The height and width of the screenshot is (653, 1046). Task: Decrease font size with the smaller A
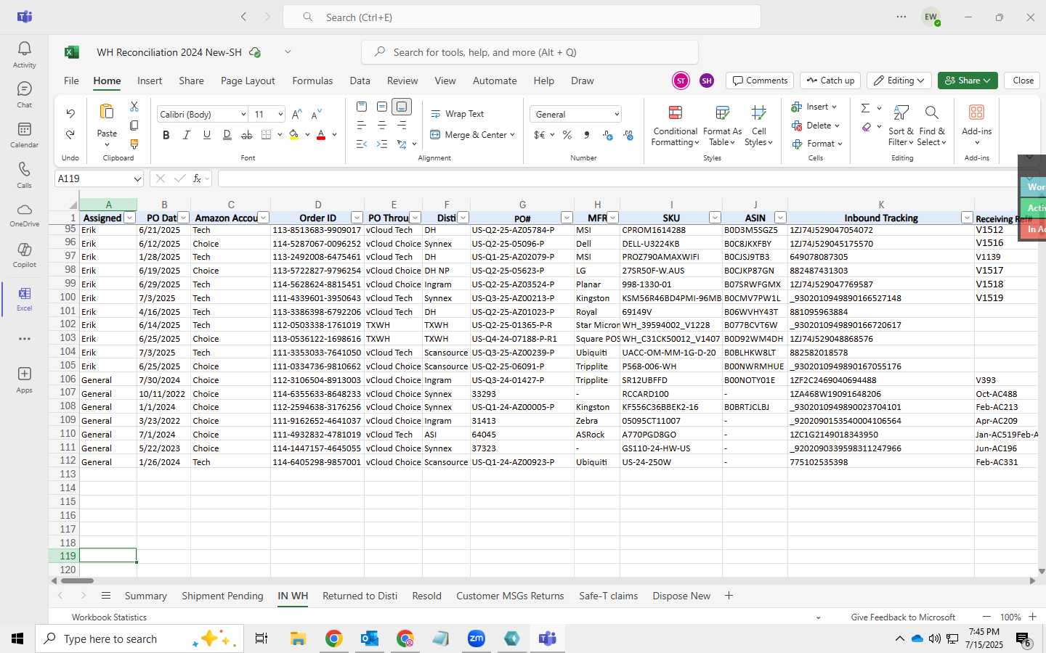(316, 114)
